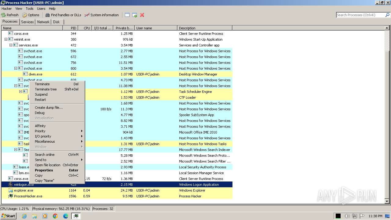Screen dimensions: 391x220
Task: Choose Open file location entry
Action: [x=57, y=165]
